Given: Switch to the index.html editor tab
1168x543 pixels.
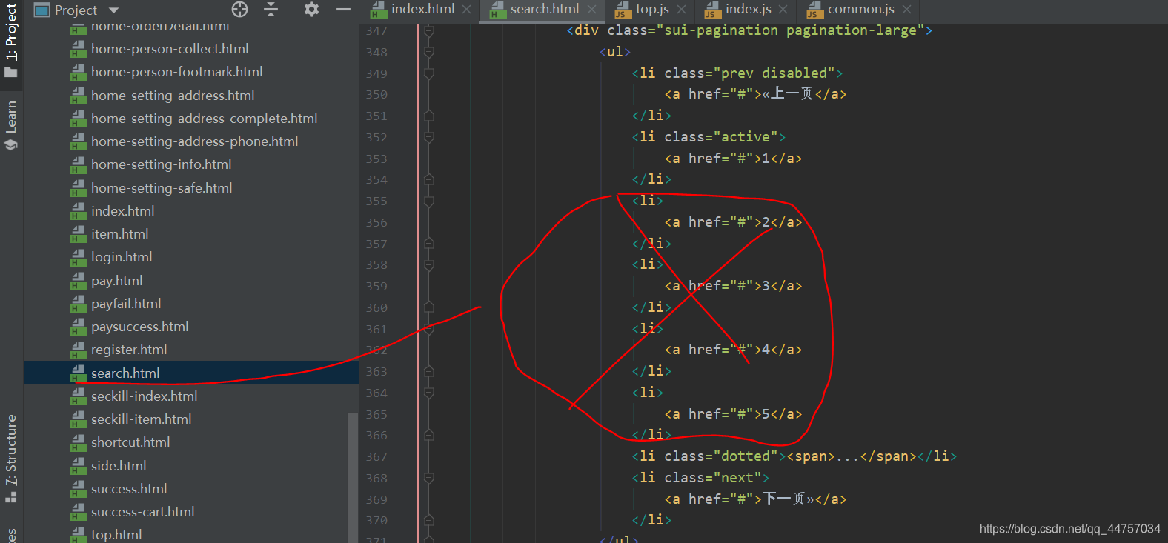Looking at the screenshot, I should tap(422, 10).
